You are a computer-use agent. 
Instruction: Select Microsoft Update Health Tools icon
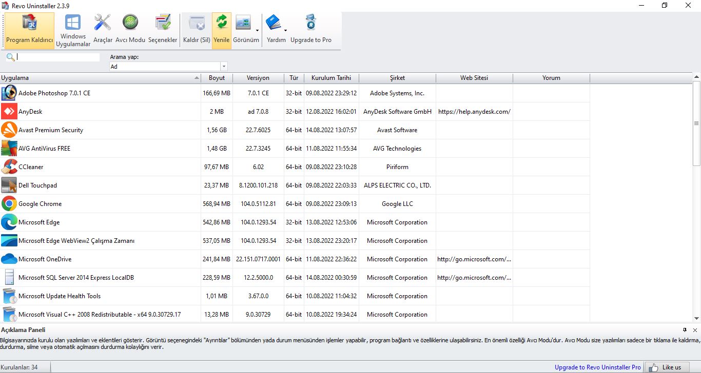(x=9, y=296)
